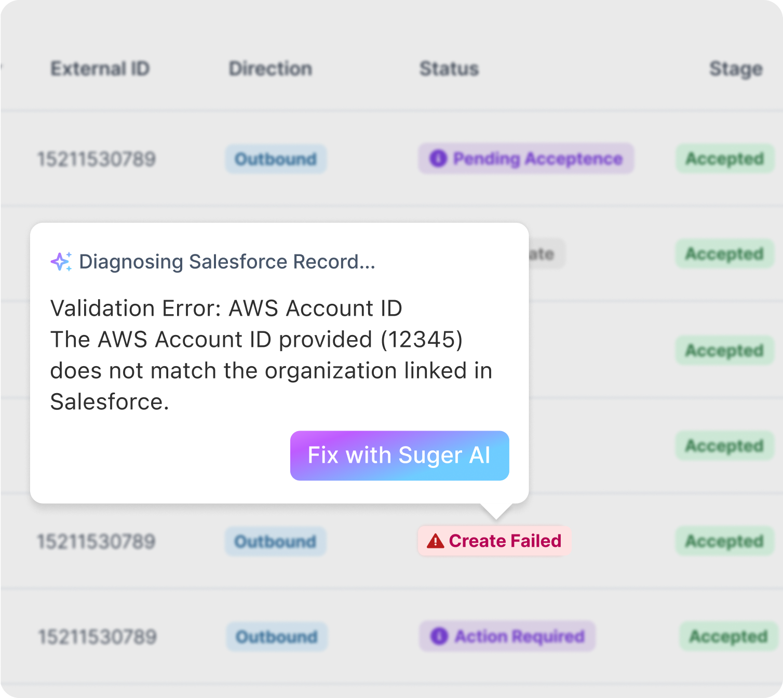
Task: Click the Status column header
Action: [x=449, y=69]
